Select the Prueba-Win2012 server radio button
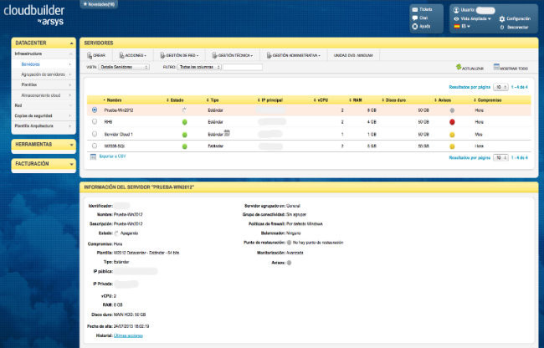 point(94,110)
